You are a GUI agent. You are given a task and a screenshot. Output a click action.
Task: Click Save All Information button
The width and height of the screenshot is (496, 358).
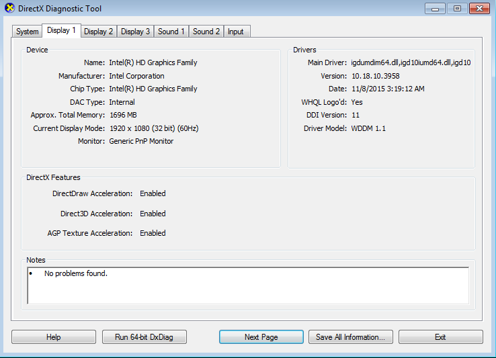(350, 337)
